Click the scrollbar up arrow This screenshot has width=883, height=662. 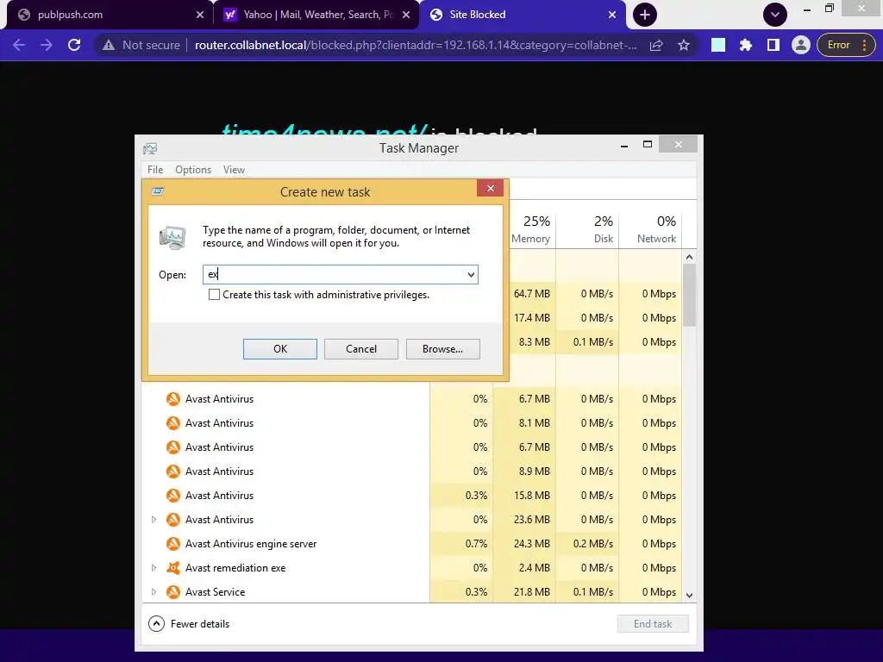click(689, 257)
